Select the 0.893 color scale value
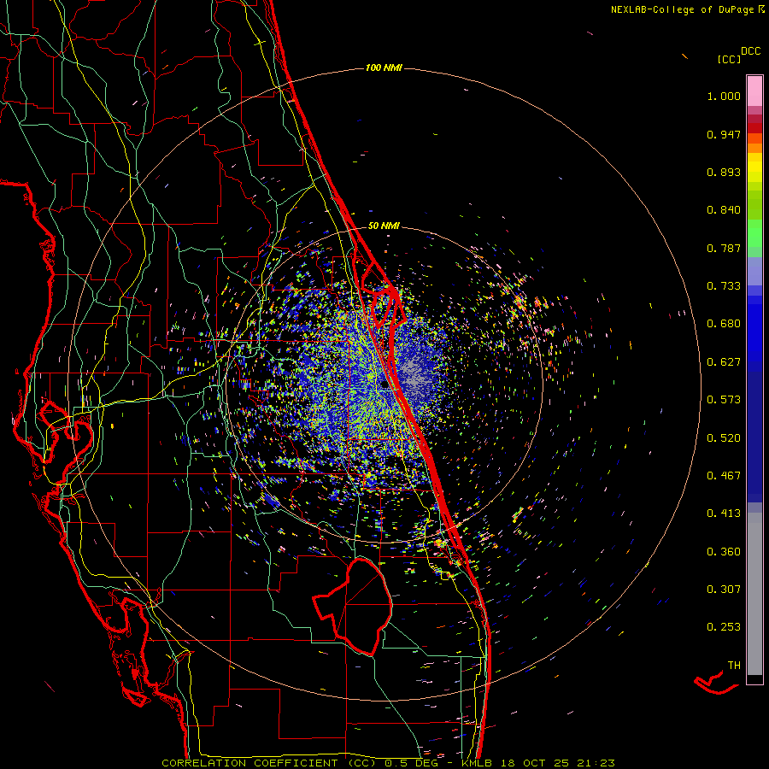This screenshot has height=769, width=769. pyautogui.click(x=724, y=172)
